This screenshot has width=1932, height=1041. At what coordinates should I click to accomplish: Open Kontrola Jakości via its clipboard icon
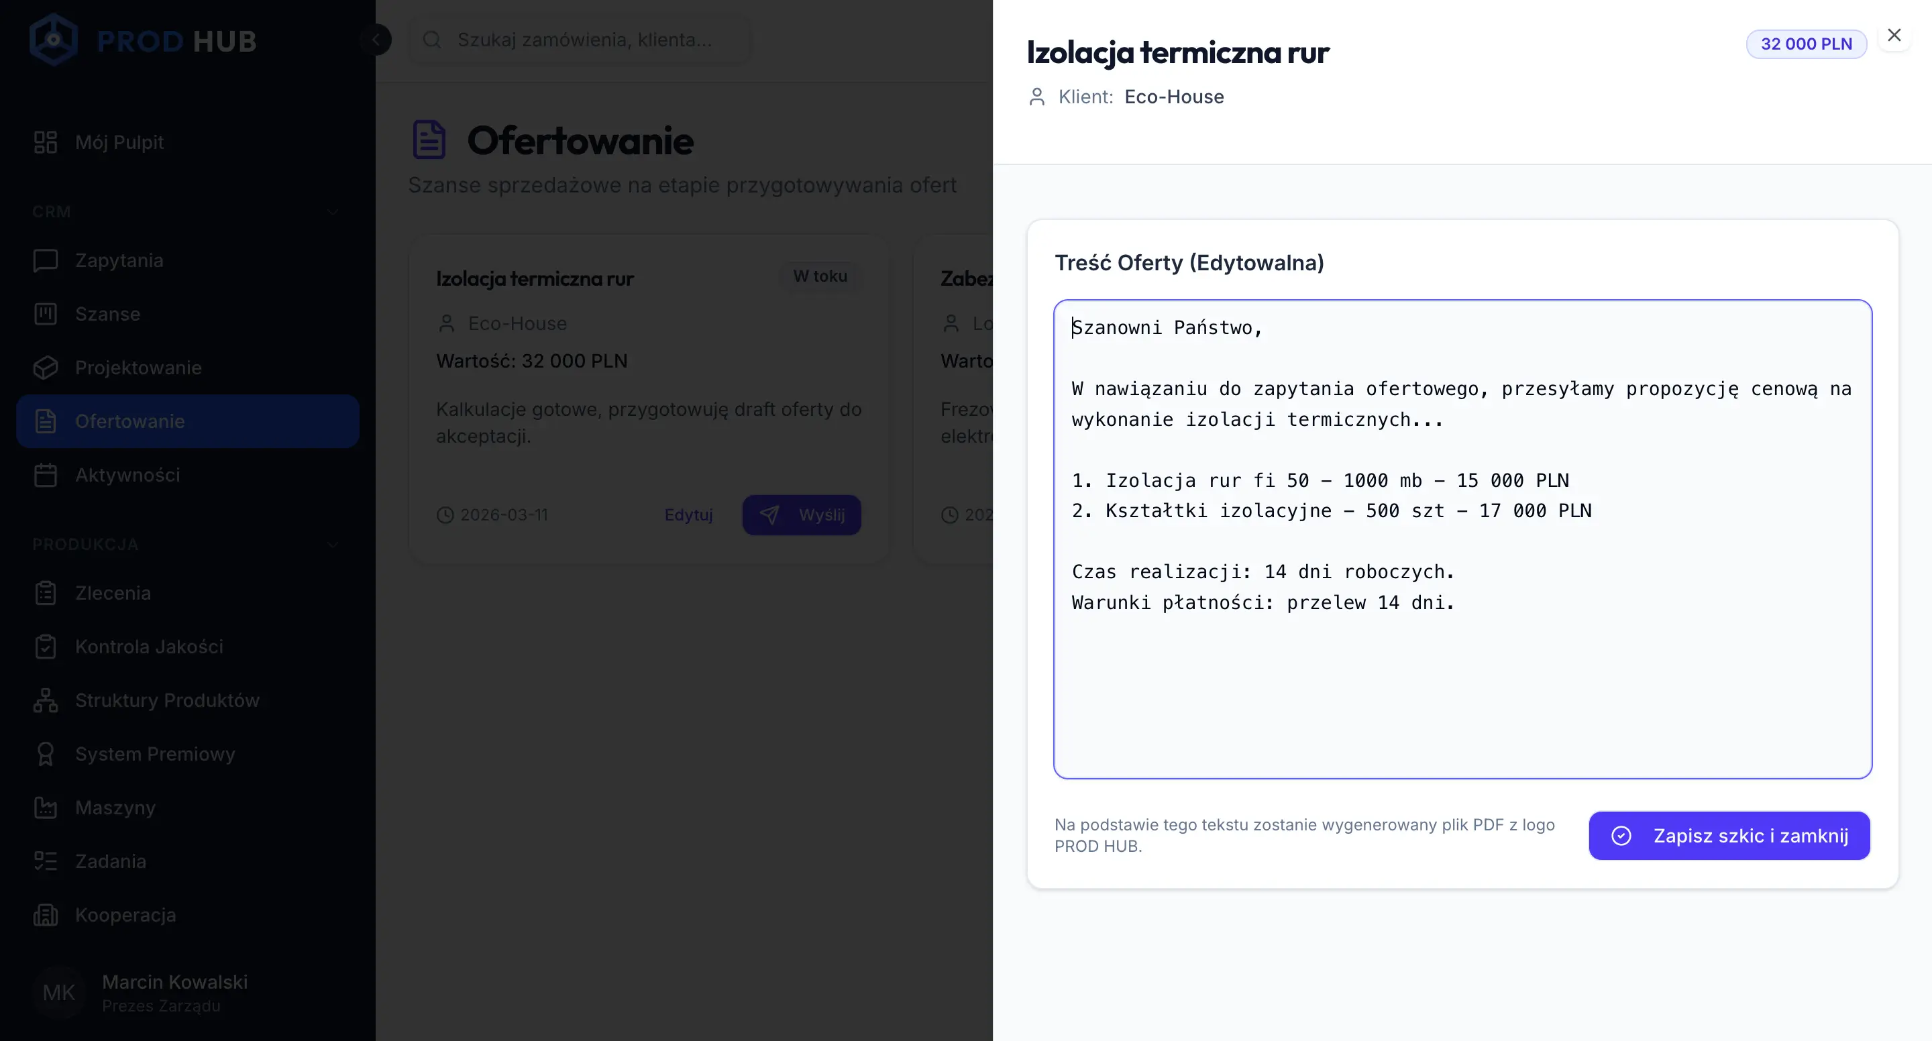point(46,647)
